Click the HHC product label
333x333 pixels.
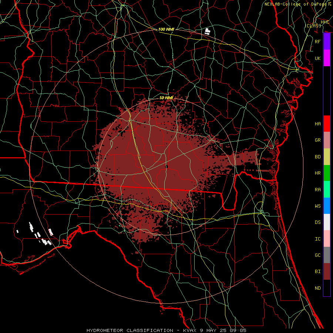pyautogui.click(x=325, y=22)
